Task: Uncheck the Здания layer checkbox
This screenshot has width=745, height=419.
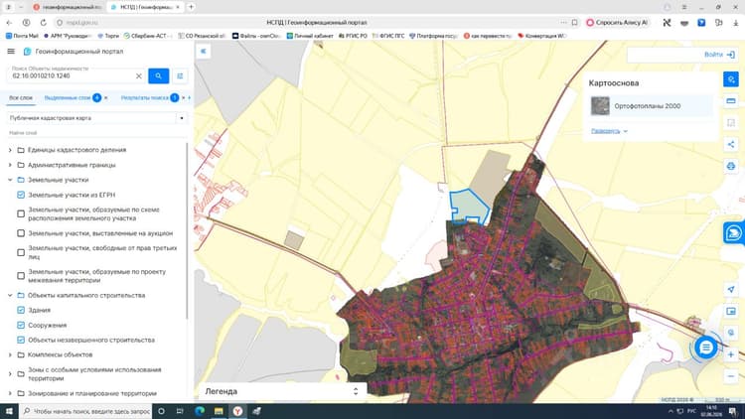Action: coord(21,310)
